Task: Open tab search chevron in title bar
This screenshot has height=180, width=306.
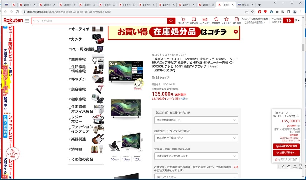Action: pyautogui.click(x=275, y=3)
